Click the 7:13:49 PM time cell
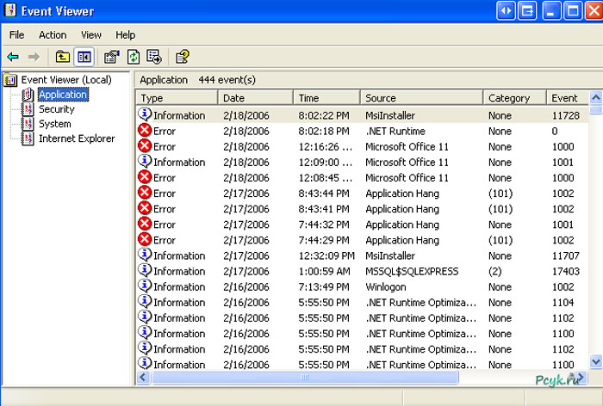The width and height of the screenshot is (603, 406). tap(324, 287)
